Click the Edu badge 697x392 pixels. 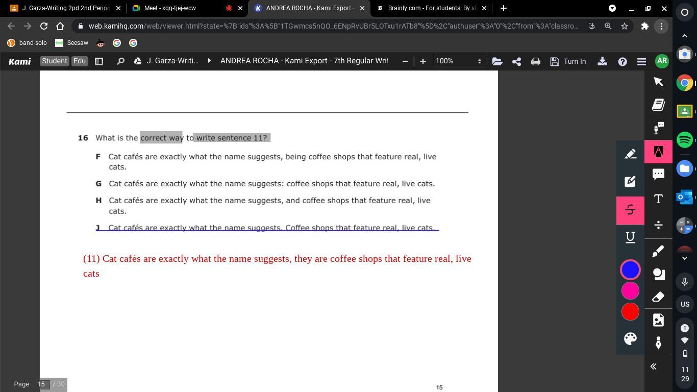click(x=80, y=61)
